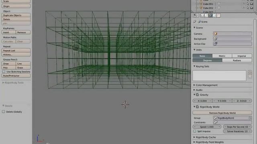
Task: Open History... list
Action: [16, 54]
